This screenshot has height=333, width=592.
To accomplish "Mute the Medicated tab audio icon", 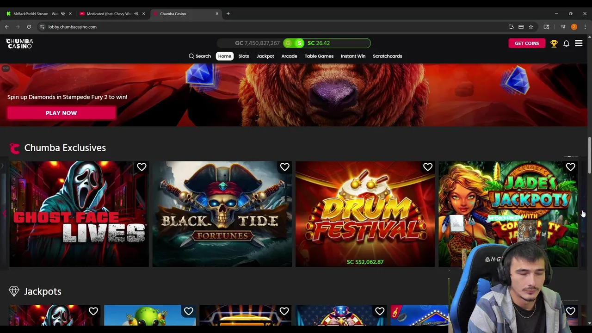I will 136,14.
